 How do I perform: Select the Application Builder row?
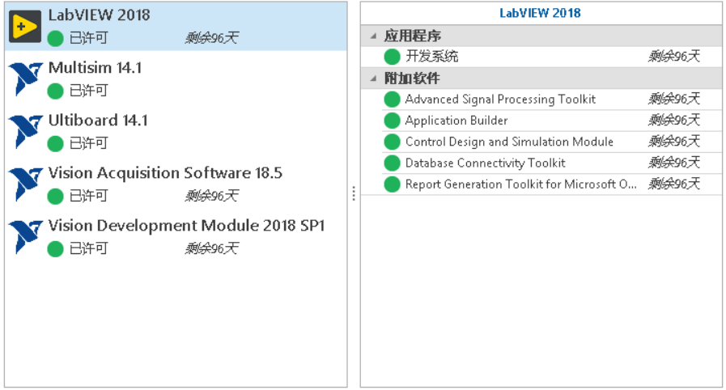click(552, 121)
